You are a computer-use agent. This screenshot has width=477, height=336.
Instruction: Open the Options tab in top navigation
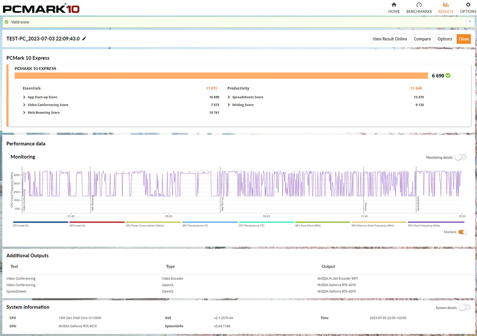(468, 8)
